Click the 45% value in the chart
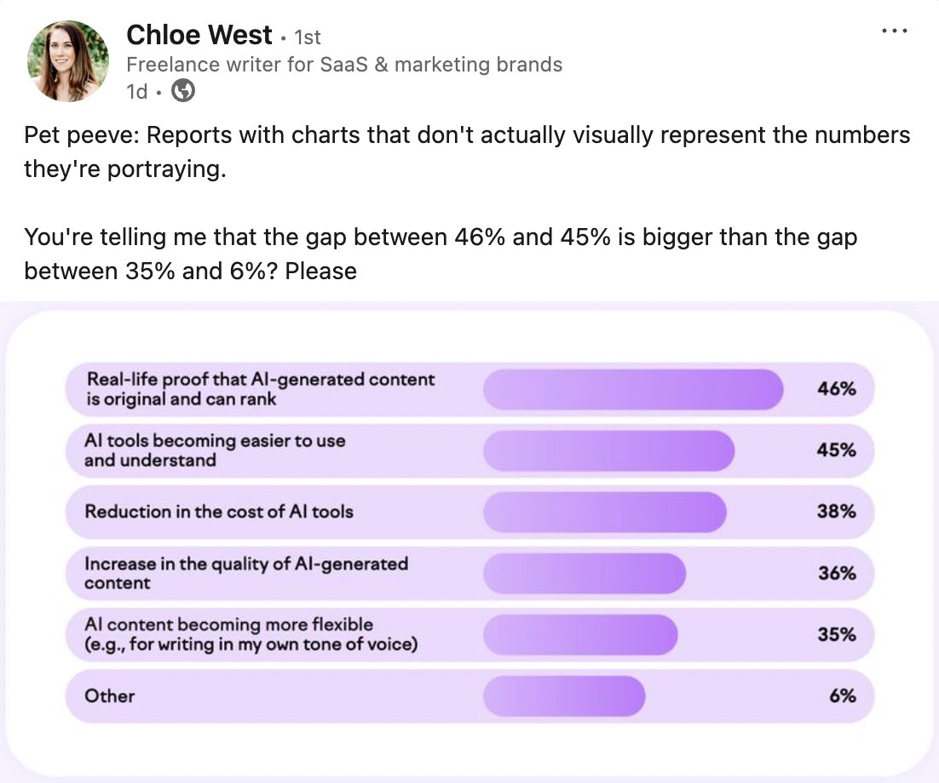Image resolution: width=939 pixels, height=783 pixels. click(x=836, y=450)
